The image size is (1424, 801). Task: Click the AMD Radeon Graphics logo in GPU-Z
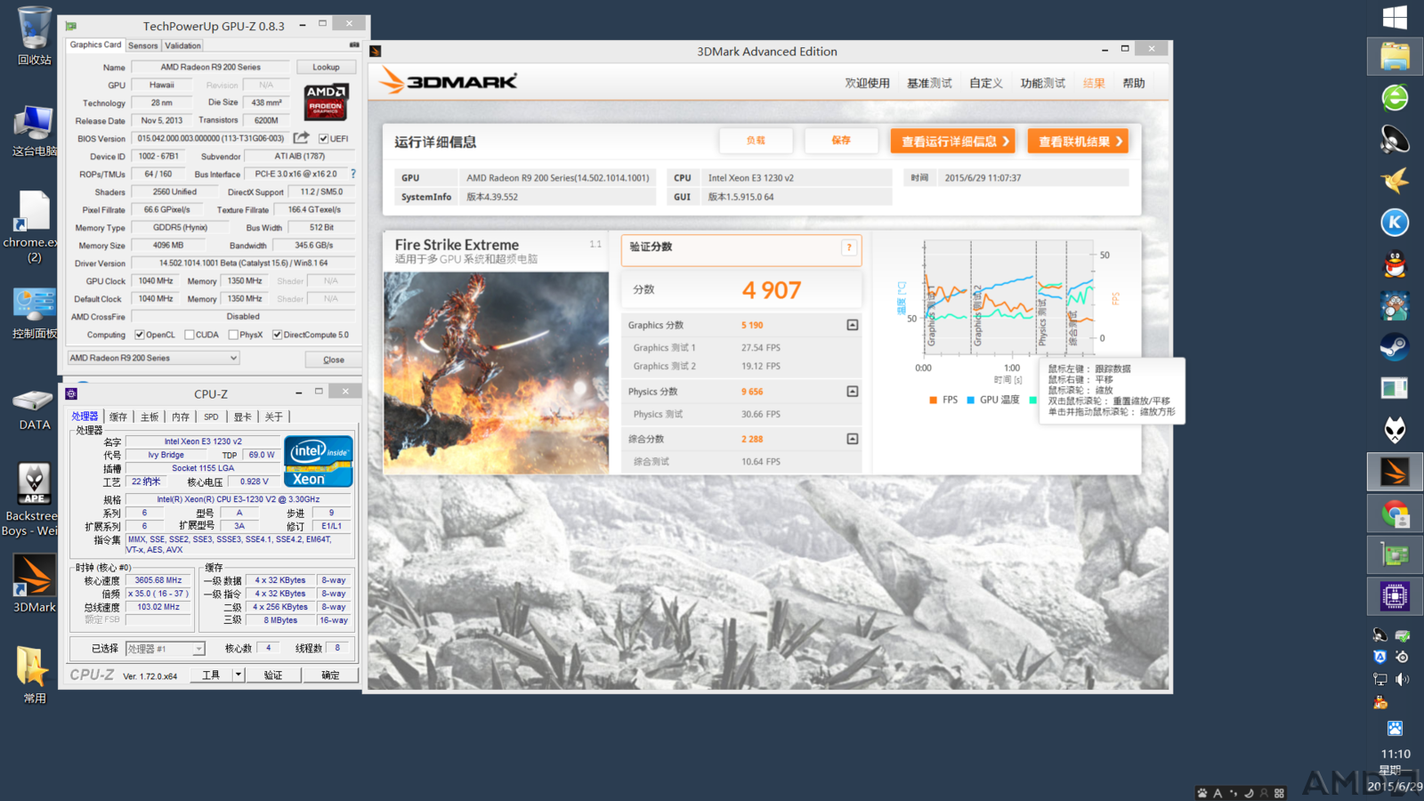(x=327, y=101)
